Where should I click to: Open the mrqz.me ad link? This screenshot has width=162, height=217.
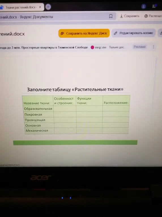pos(99,47)
